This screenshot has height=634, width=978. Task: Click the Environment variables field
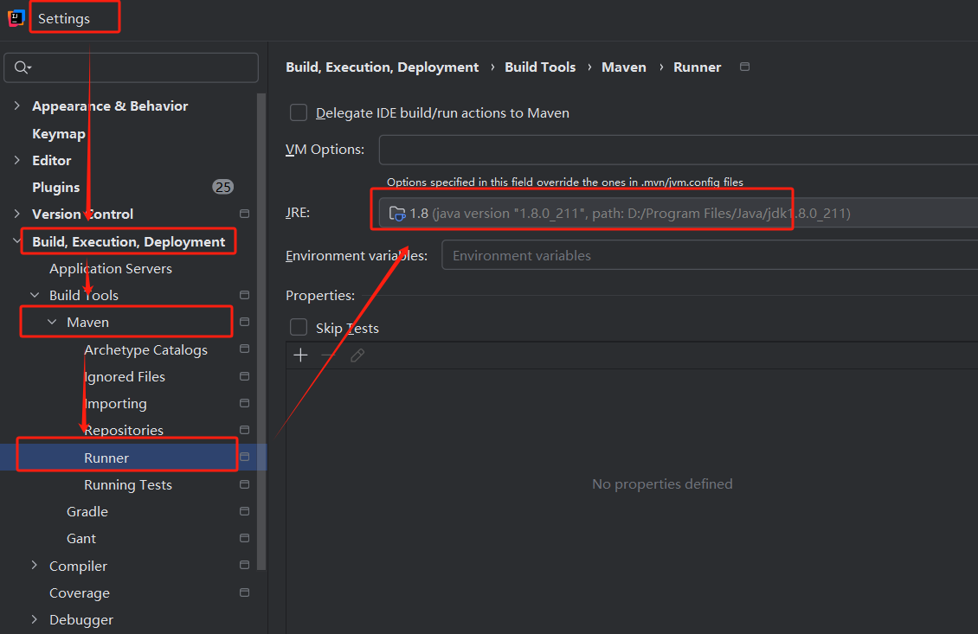710,255
